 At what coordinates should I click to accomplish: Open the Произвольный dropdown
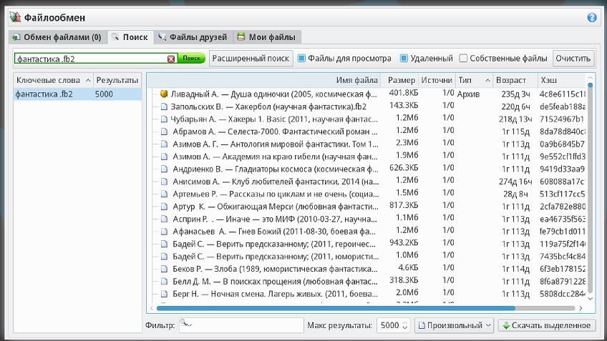coord(455,325)
